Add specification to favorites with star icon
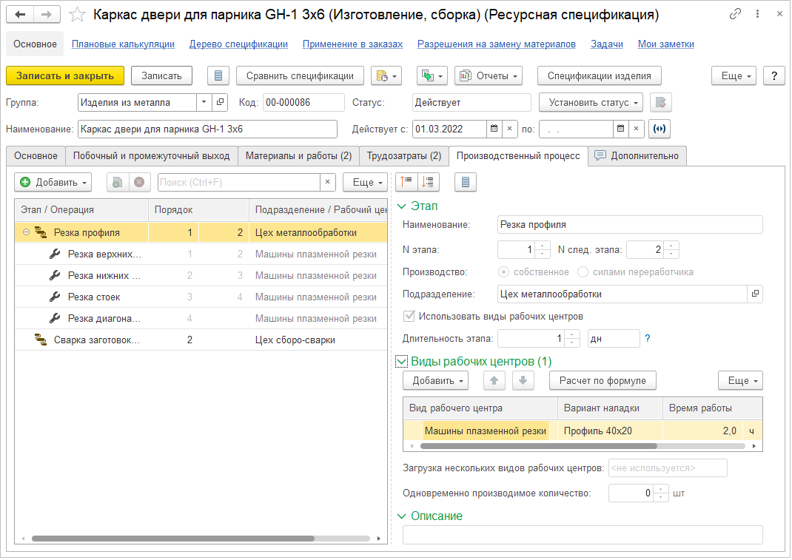This screenshot has height=560, width=792. coord(76,15)
